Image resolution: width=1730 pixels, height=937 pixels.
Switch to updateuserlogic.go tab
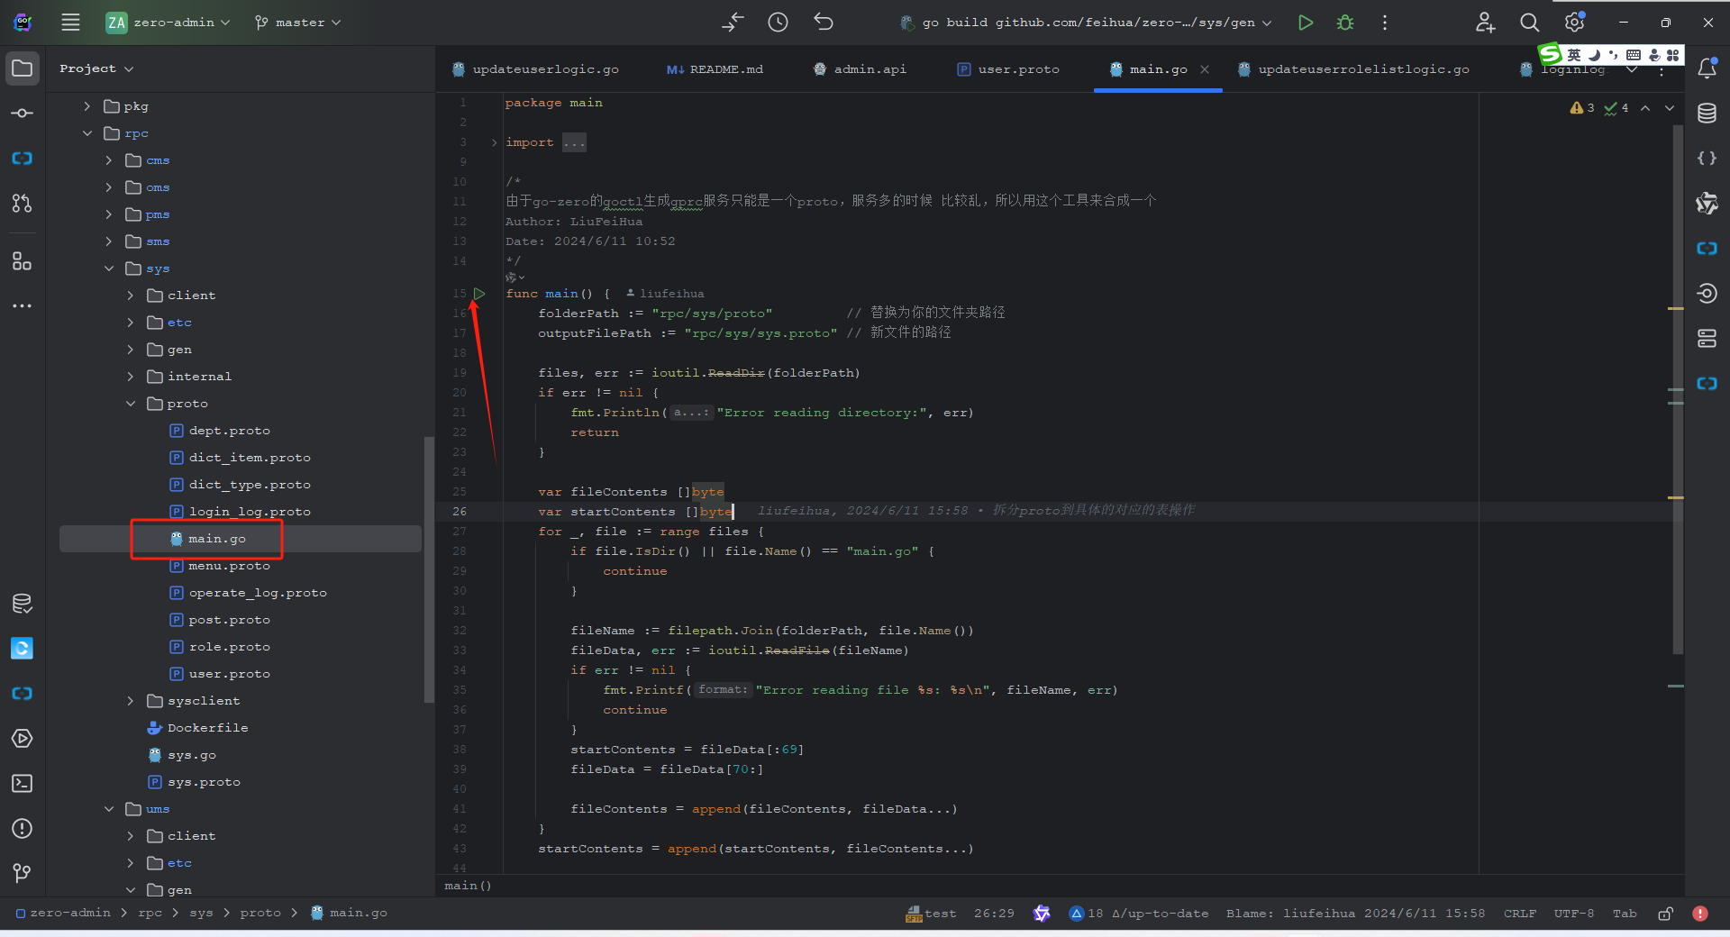[x=535, y=69]
